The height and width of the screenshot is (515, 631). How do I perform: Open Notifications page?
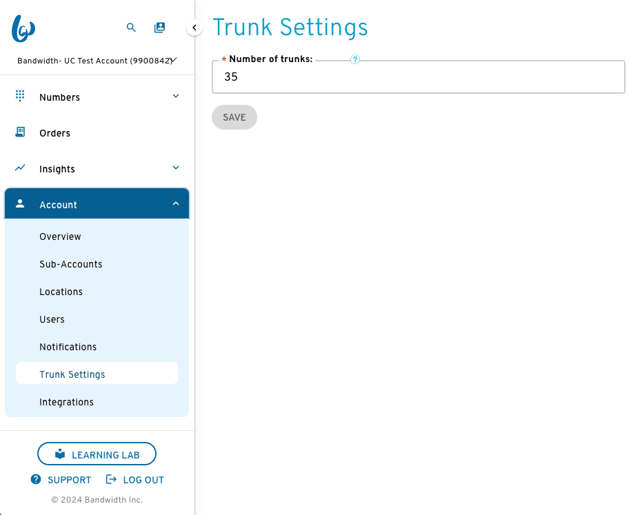(x=68, y=347)
